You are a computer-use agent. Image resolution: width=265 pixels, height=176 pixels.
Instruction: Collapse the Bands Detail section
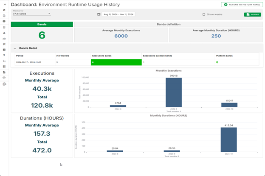pyautogui.click(x=15, y=48)
